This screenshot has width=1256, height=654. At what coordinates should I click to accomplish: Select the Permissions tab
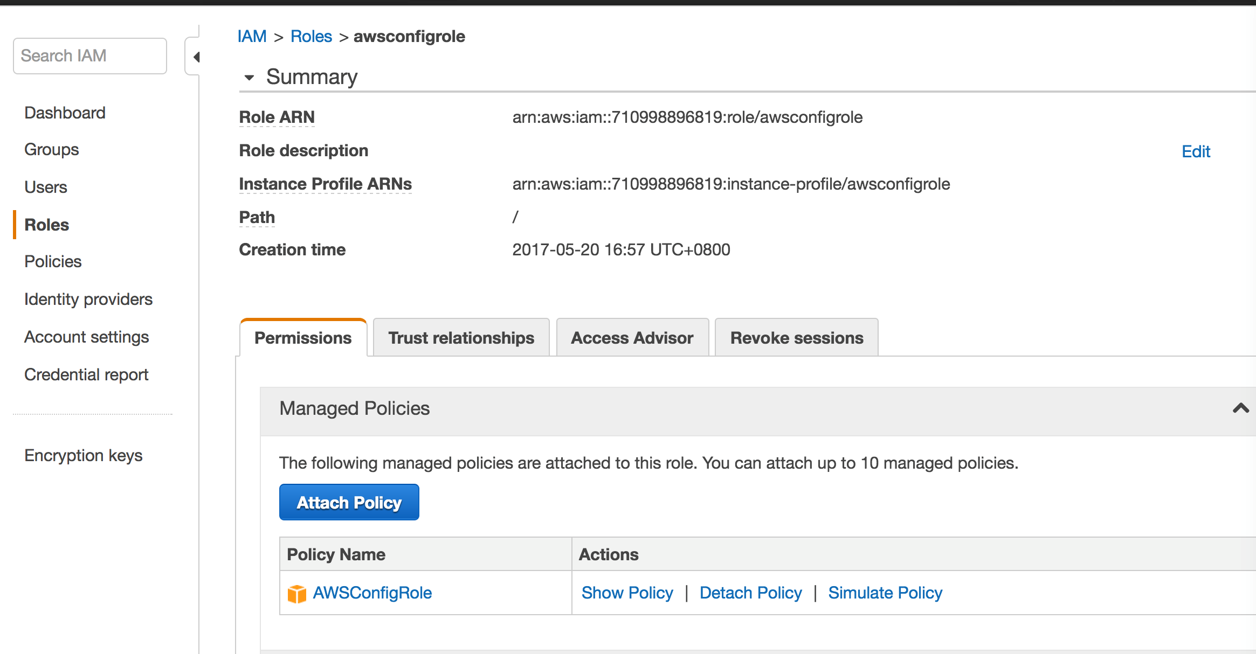pos(303,338)
